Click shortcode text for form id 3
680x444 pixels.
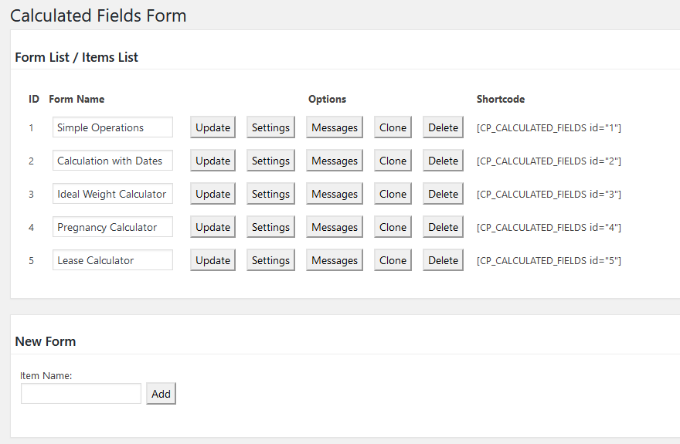[549, 195]
